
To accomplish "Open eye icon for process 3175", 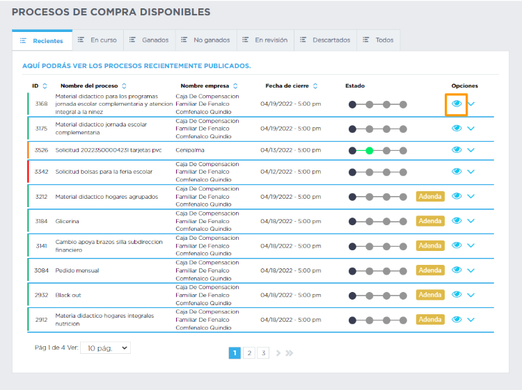I will (457, 129).
